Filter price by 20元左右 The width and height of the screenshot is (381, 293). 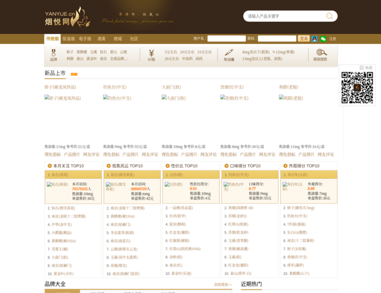tap(172, 59)
